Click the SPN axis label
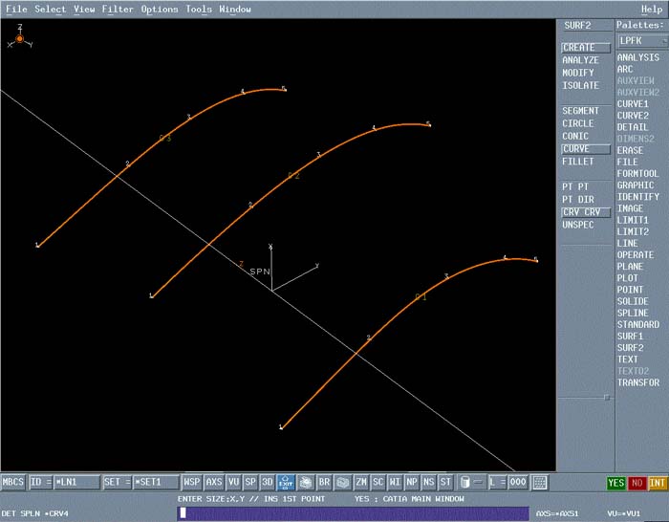 [x=260, y=272]
